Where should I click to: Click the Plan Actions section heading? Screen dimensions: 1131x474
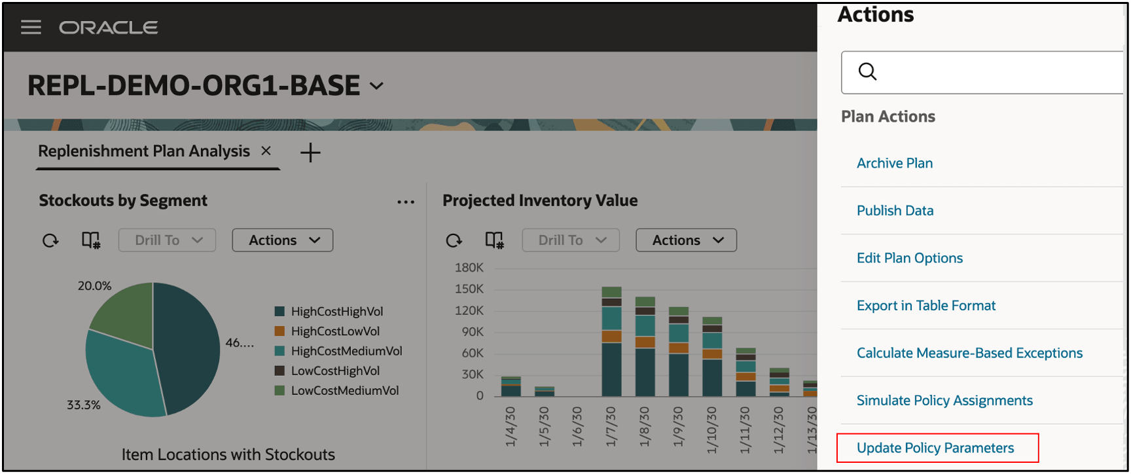[888, 117]
